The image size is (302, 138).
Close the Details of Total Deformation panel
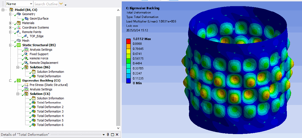tap(117, 135)
